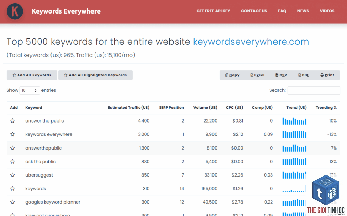Sort by Keyword column header
Viewport: 347px width, 216px height.
click(34, 108)
